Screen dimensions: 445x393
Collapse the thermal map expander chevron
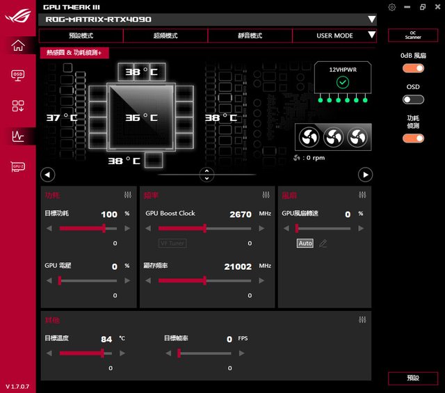coord(207,175)
